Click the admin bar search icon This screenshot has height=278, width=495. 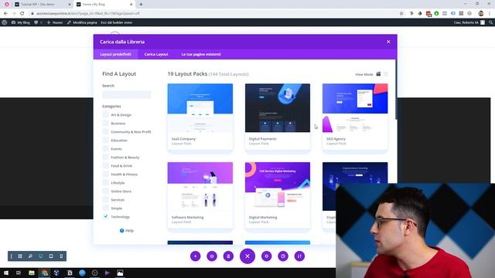490,22
